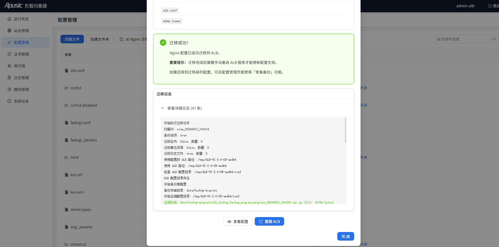This screenshot has width=499, height=247.
Task: Open mime.types file in list
Action: point(81,210)
